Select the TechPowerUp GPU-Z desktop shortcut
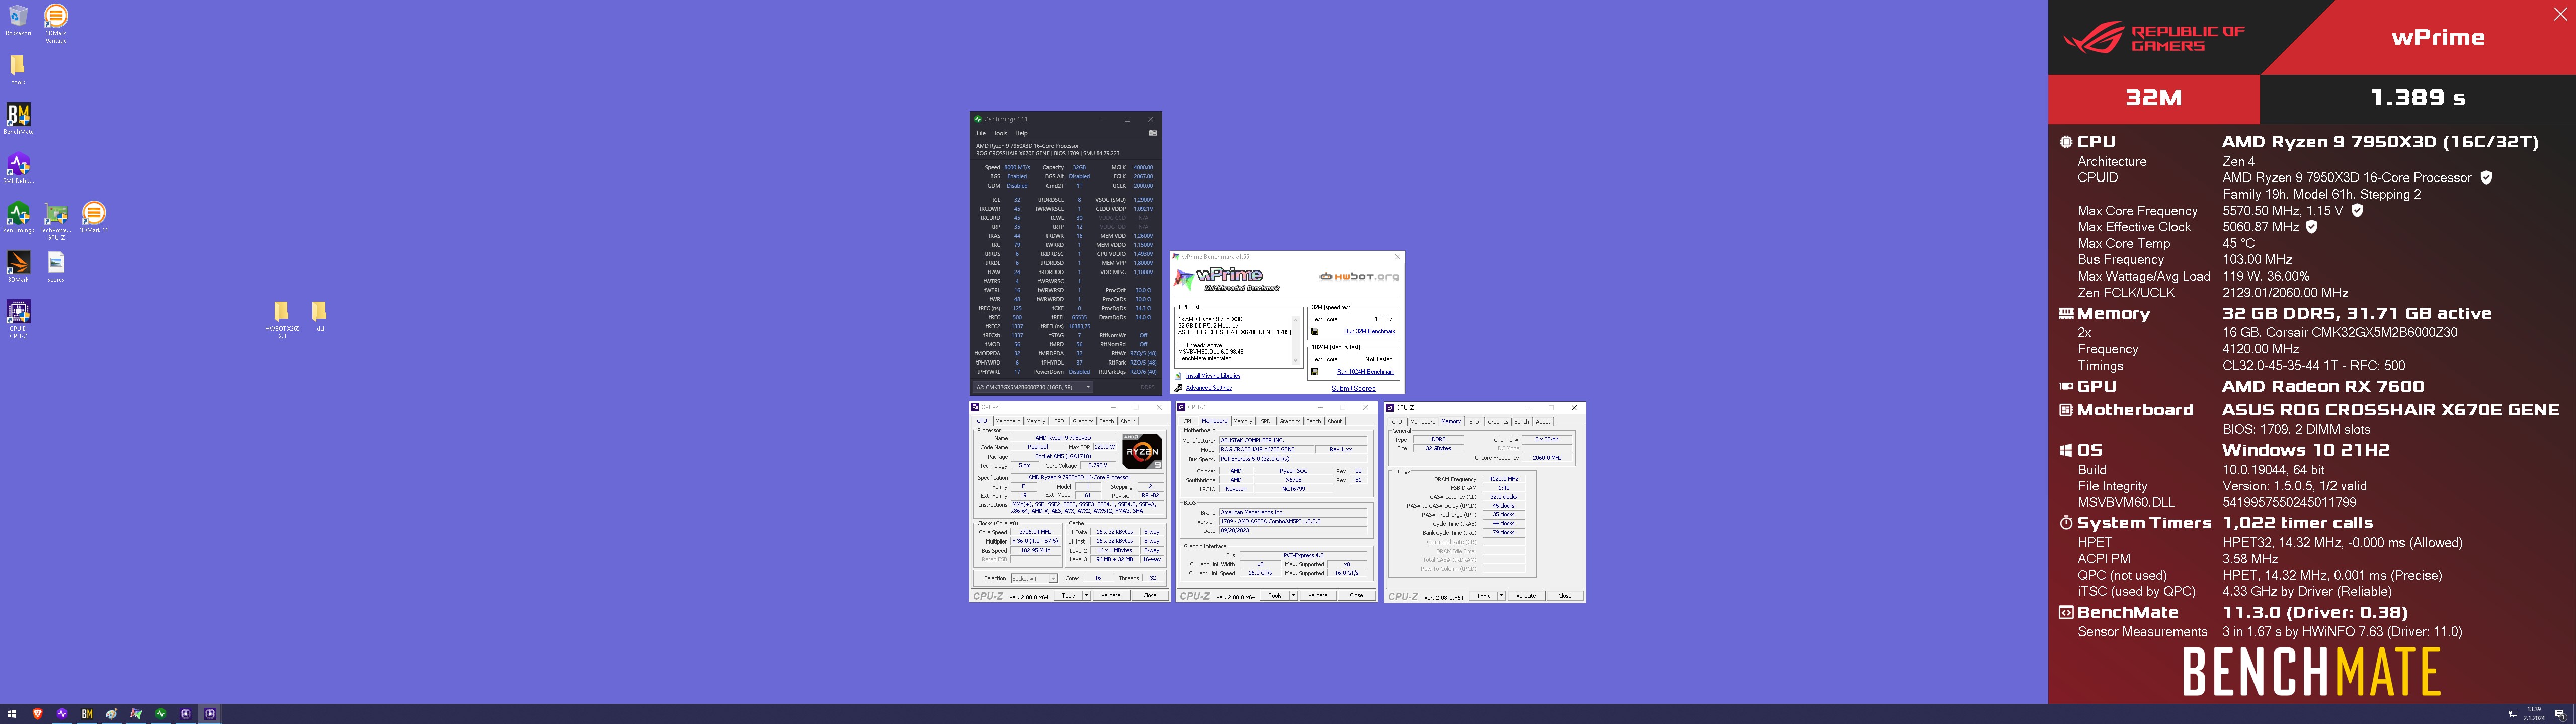The width and height of the screenshot is (2576, 724). pyautogui.click(x=56, y=221)
